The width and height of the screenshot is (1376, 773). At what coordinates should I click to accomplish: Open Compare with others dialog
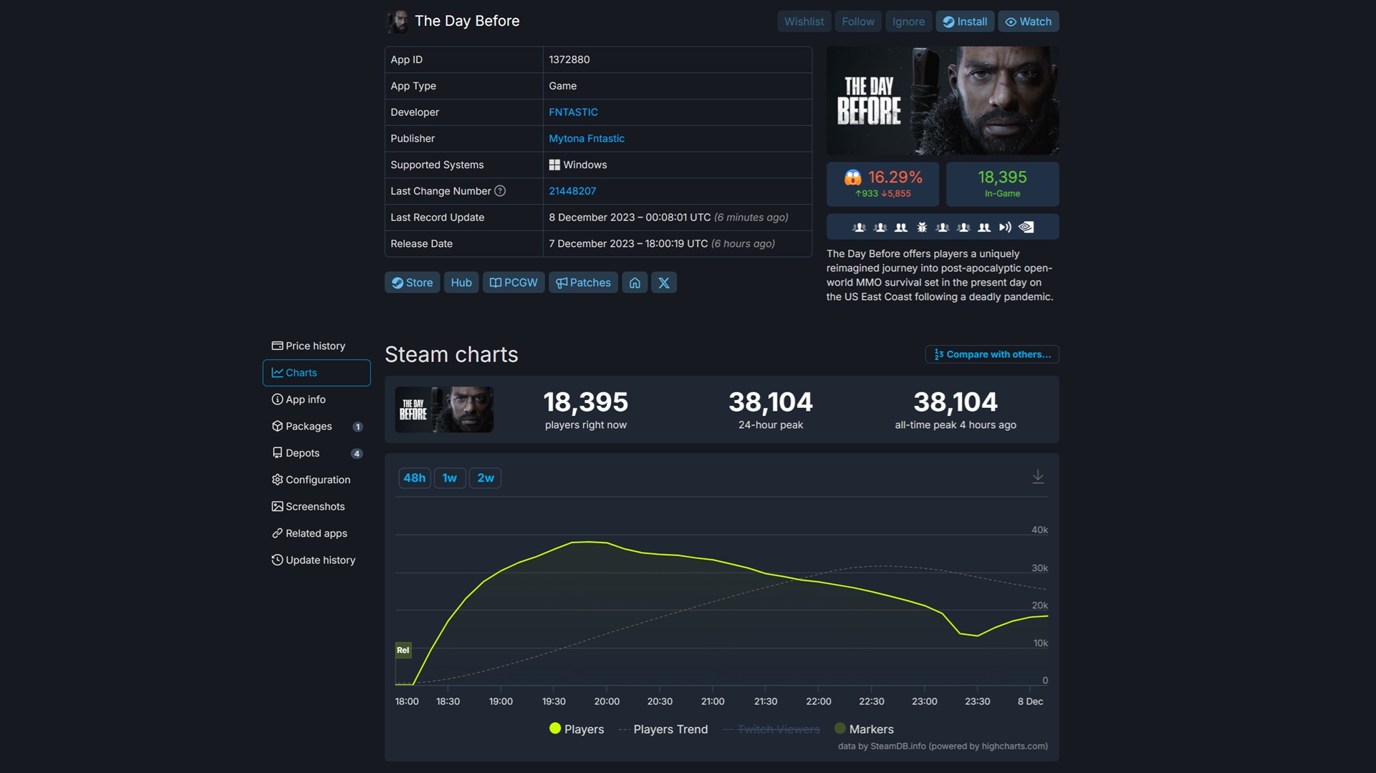(991, 354)
